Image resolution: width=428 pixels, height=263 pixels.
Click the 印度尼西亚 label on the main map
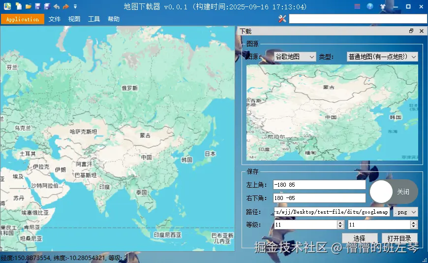(x=167, y=235)
